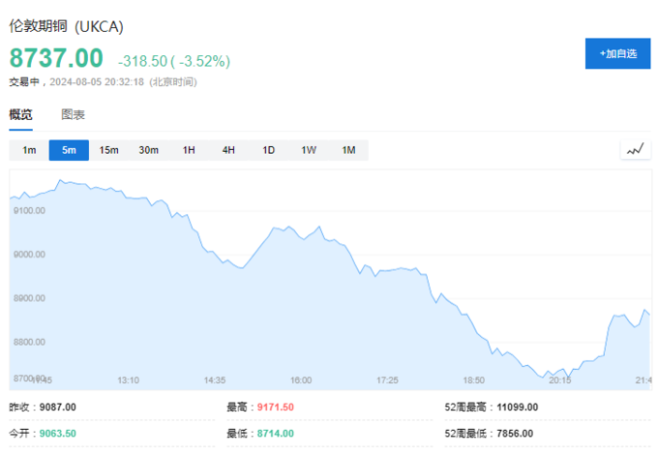Select the 15m timeframe
658x456 pixels.
(x=108, y=150)
